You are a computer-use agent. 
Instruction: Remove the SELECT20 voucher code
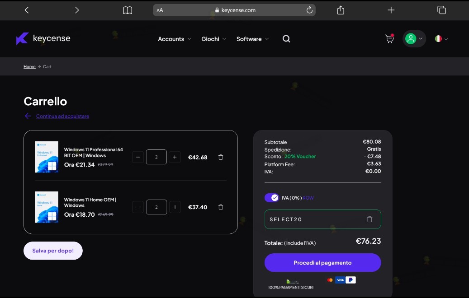coord(370,219)
